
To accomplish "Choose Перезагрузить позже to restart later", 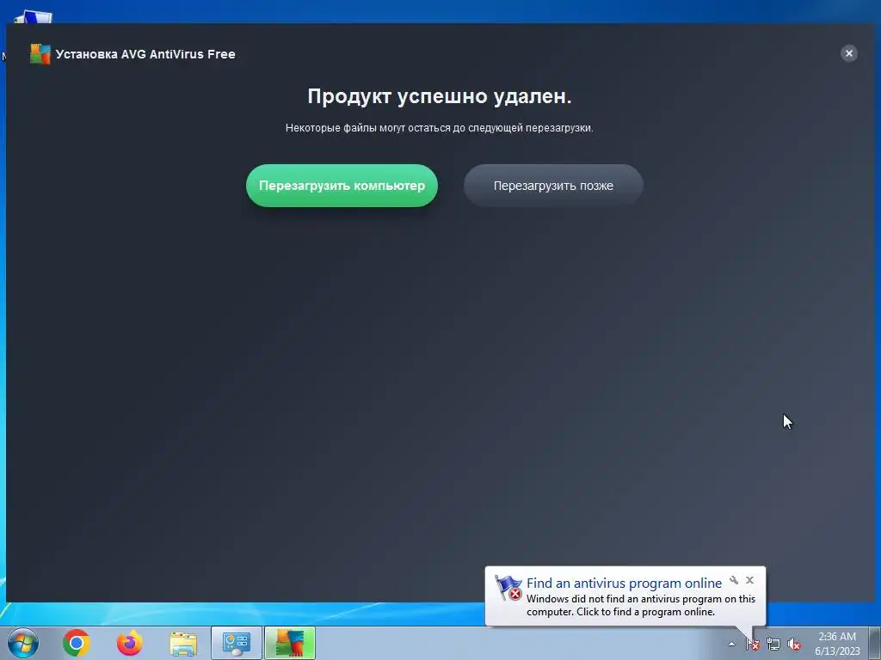I will click(x=553, y=186).
